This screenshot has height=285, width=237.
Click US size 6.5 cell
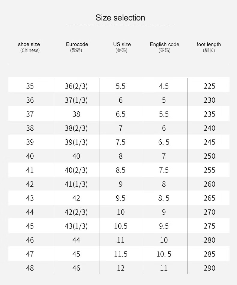coord(121,114)
